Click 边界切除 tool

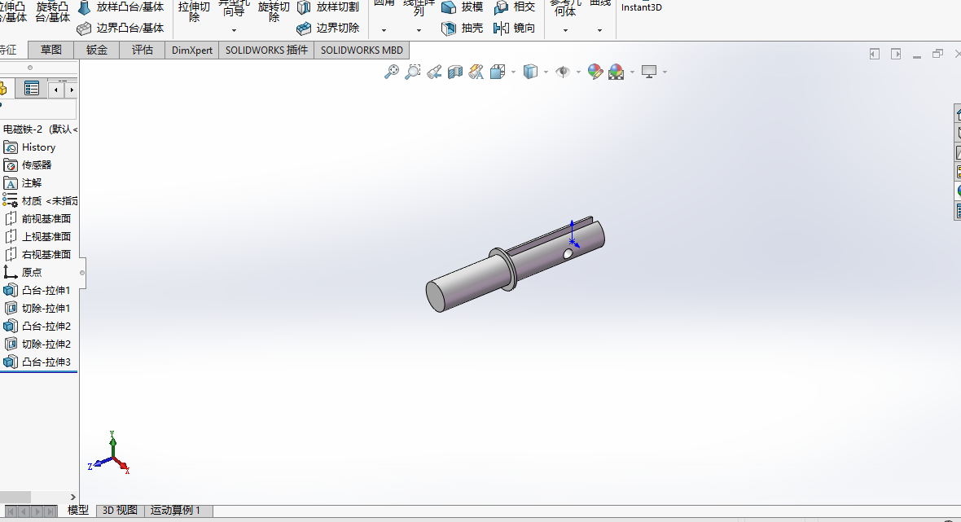coord(328,29)
